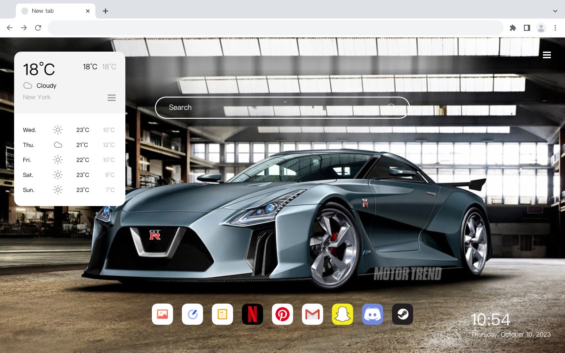This screenshot has height=353, width=565.
Task: Expand the tab search dropdown arrow
Action: 555,11
